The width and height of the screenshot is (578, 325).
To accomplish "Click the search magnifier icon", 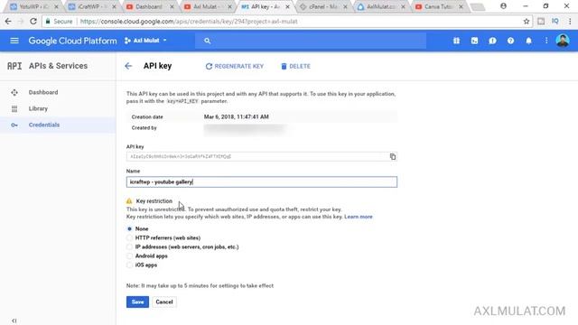I will point(207,41).
